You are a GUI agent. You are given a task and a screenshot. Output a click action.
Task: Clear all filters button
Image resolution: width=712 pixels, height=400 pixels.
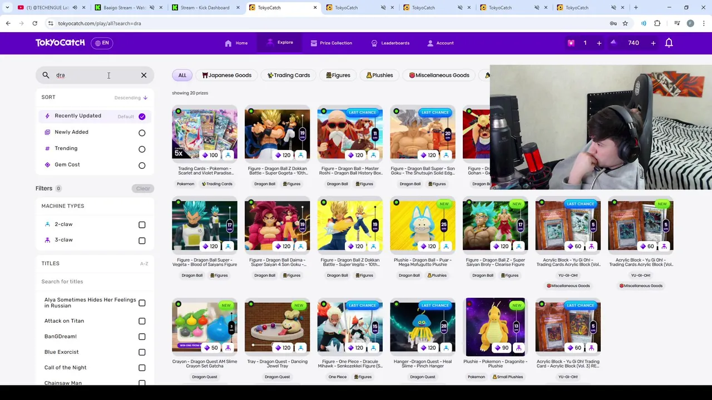(143, 188)
